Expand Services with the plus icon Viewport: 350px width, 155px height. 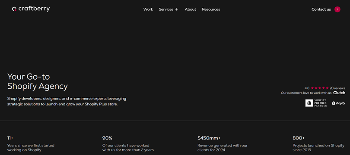click(x=177, y=9)
